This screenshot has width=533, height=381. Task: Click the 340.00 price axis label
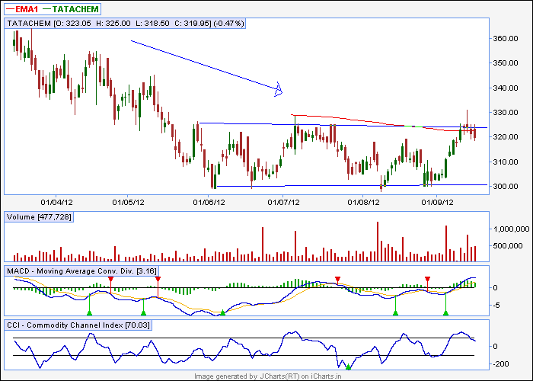pos(506,88)
